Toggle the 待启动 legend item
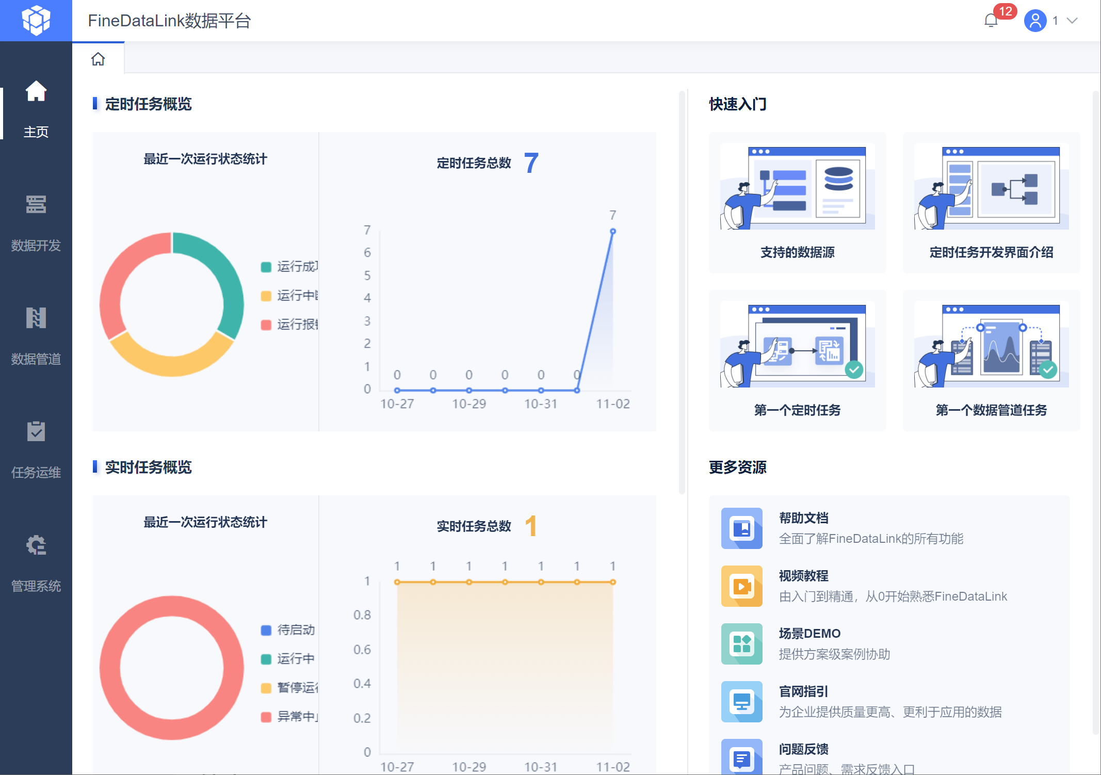This screenshot has width=1101, height=775. pyautogui.click(x=295, y=630)
